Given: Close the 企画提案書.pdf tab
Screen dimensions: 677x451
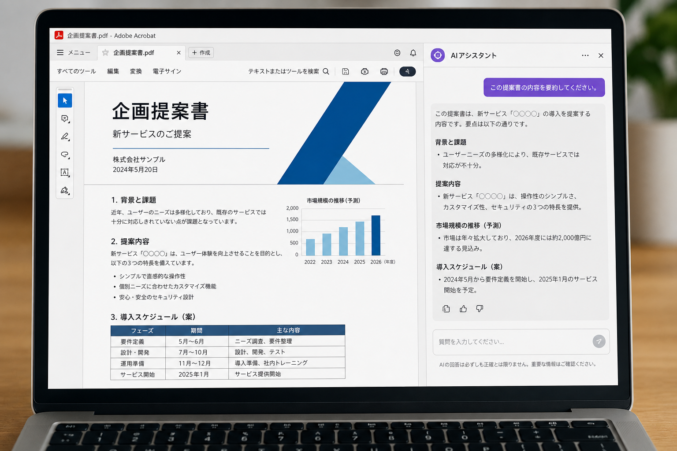Looking at the screenshot, I should pos(179,52).
